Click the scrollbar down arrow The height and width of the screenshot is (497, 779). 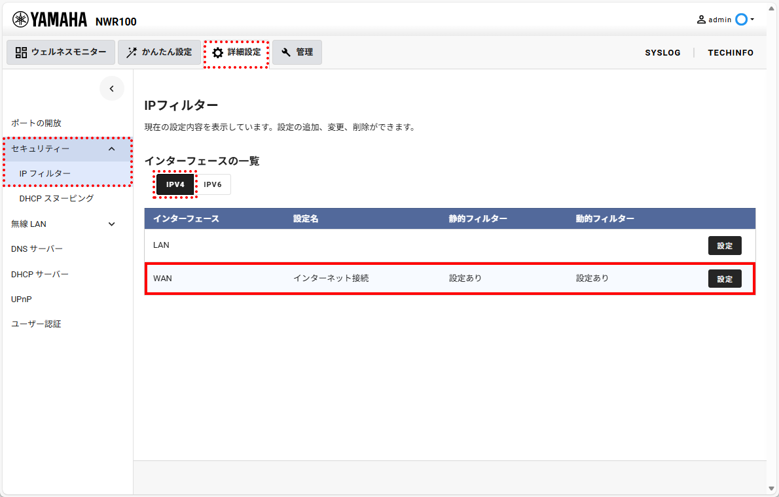(x=772, y=489)
